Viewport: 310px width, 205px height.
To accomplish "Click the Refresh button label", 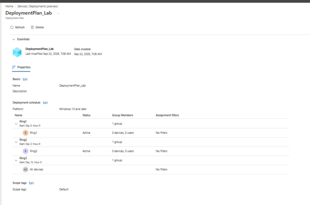I will [x=20, y=27].
